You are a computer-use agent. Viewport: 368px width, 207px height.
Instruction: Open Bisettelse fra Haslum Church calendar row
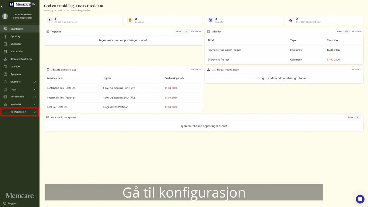coord(284,50)
